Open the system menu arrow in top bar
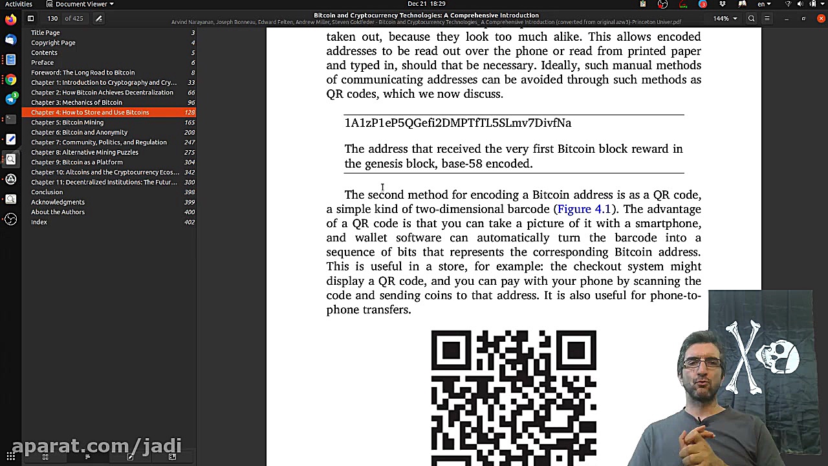Viewport: 828px width, 466px height. click(x=822, y=4)
